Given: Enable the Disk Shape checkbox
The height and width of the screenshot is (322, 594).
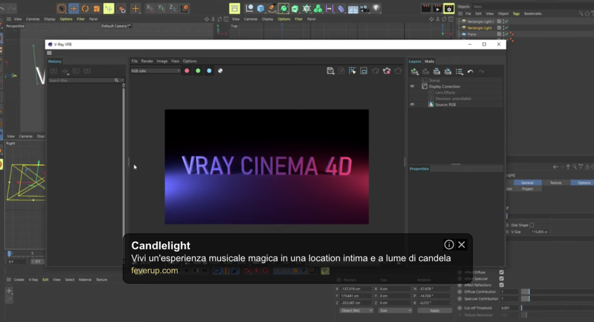Looking at the screenshot, I should tap(532, 225).
